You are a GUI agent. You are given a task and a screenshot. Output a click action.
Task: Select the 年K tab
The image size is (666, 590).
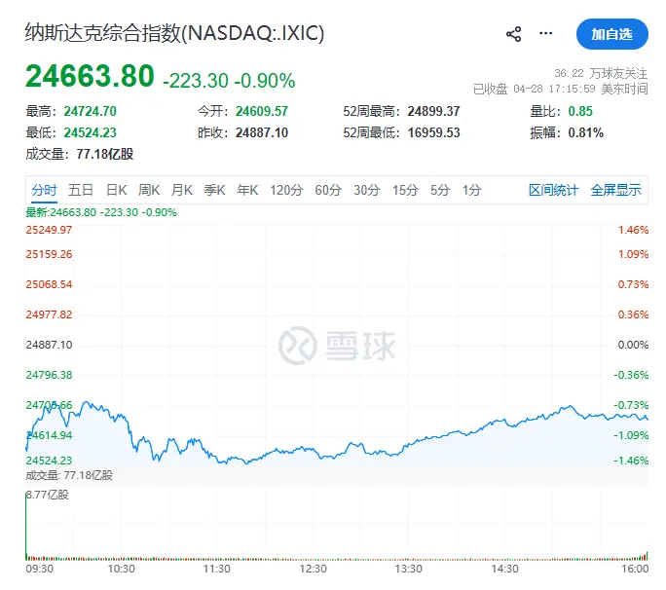[247, 190]
